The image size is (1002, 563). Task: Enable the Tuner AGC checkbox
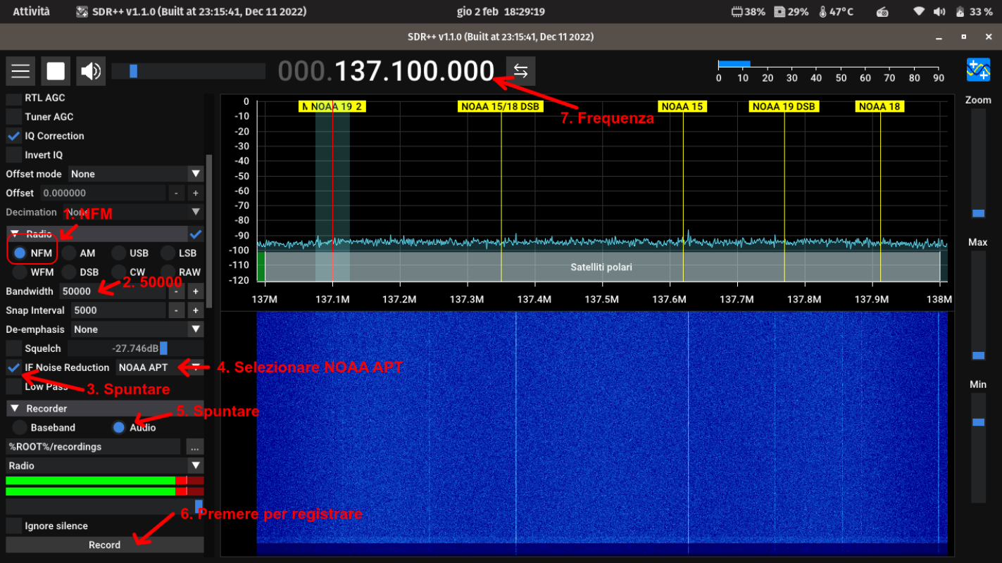13,117
